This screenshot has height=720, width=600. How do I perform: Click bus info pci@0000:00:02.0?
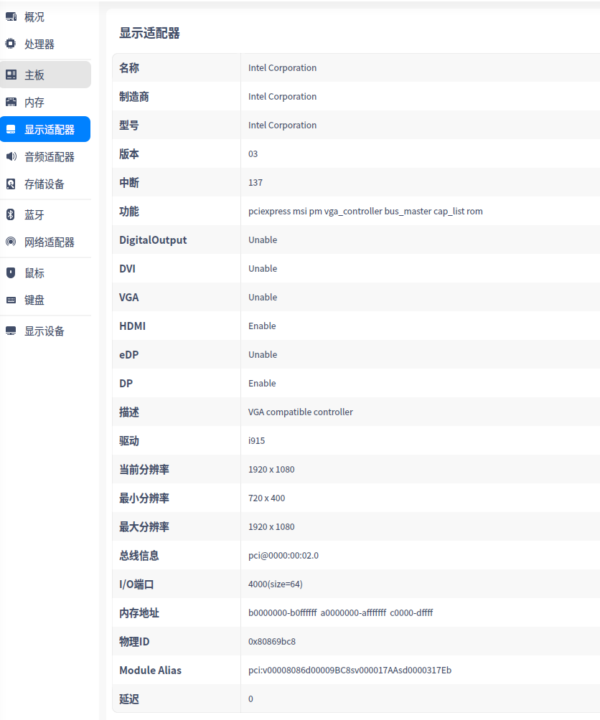click(x=283, y=556)
